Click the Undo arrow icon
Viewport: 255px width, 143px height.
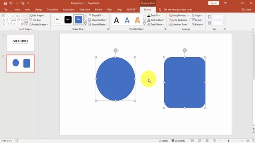point(11,3)
